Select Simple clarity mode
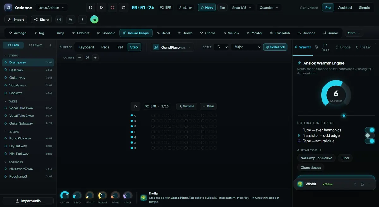The width and height of the screenshot is (379, 207). pyautogui.click(x=364, y=8)
